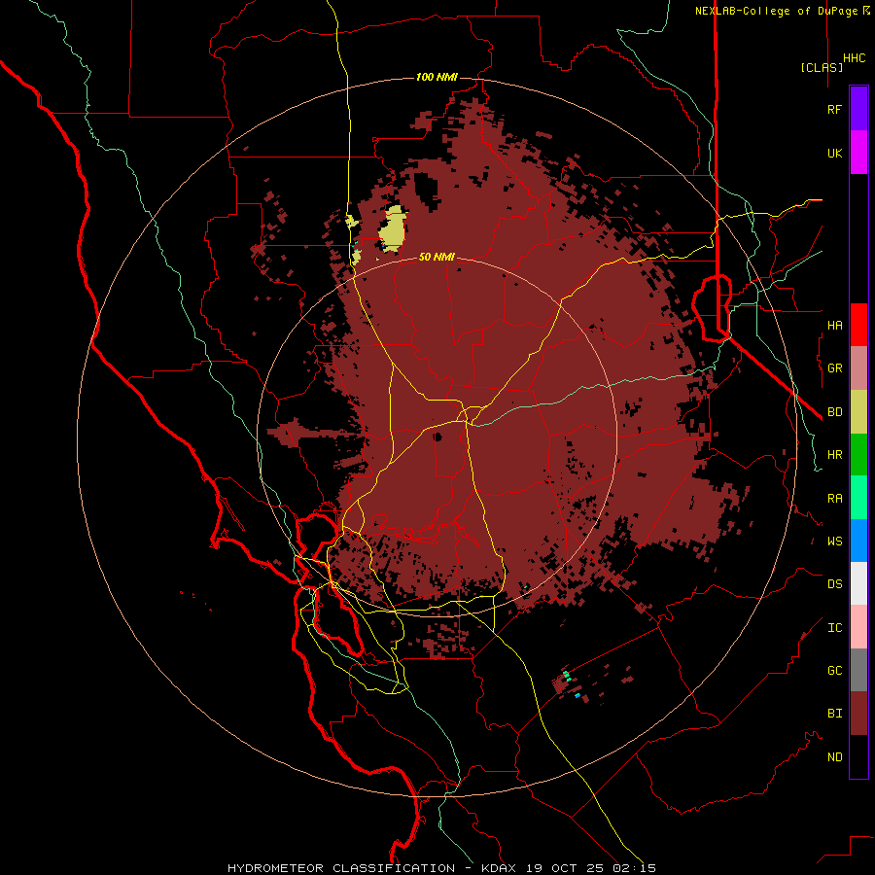Click the "NEXLAB-College of DuPage" header text

(x=776, y=11)
